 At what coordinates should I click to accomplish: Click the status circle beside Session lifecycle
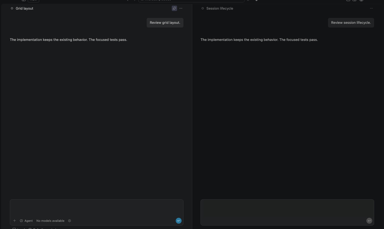[203, 8]
